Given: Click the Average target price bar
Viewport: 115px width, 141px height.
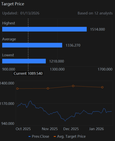Looking at the screenshot, I should click(32, 45).
